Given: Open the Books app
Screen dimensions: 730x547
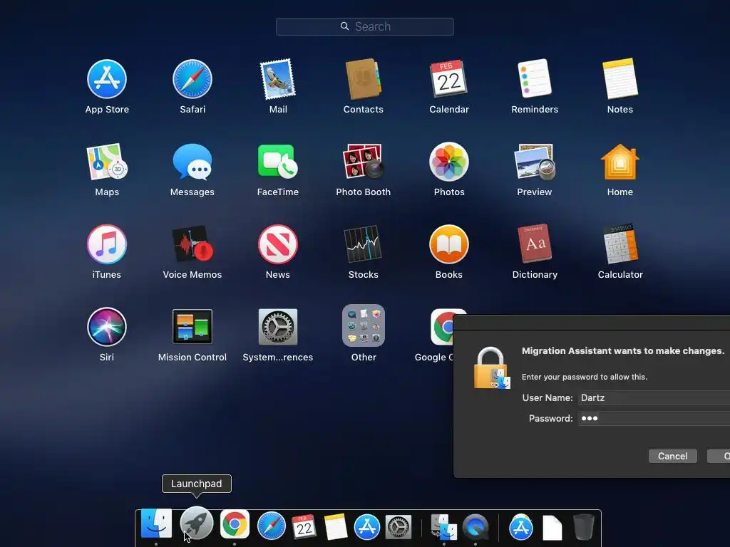Looking at the screenshot, I should pos(449,244).
